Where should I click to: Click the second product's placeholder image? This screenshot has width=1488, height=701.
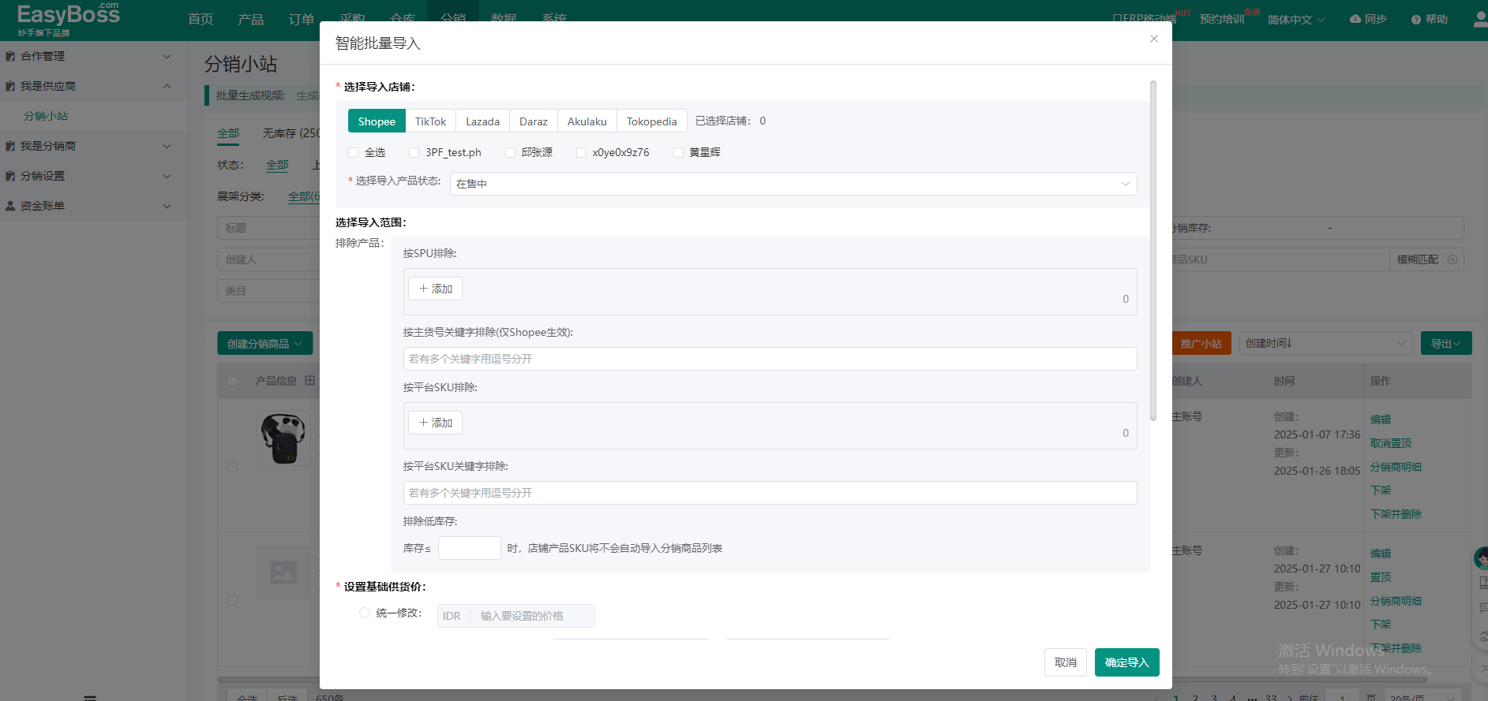tap(283, 572)
